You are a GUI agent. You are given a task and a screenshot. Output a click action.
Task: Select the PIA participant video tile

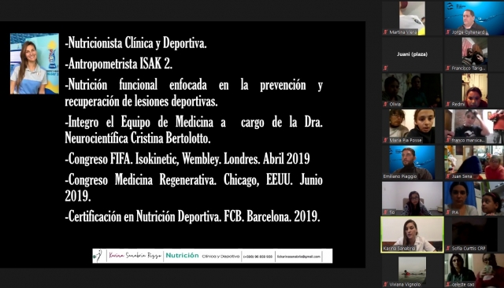click(x=474, y=198)
